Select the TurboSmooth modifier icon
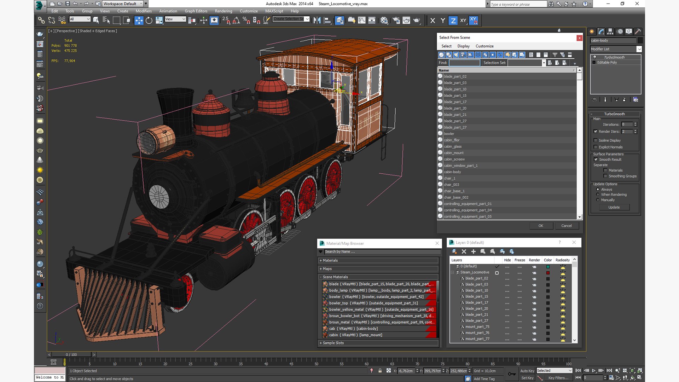679x382 pixels. [595, 57]
